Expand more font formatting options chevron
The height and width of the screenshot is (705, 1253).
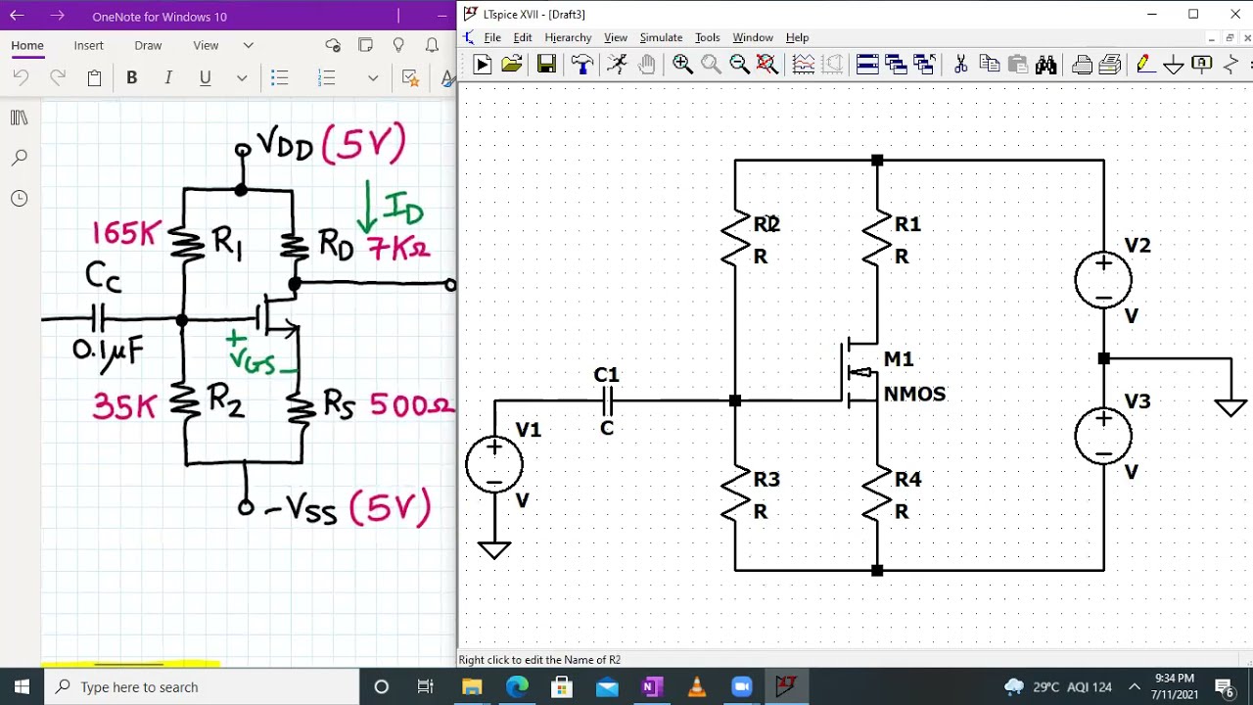point(242,78)
